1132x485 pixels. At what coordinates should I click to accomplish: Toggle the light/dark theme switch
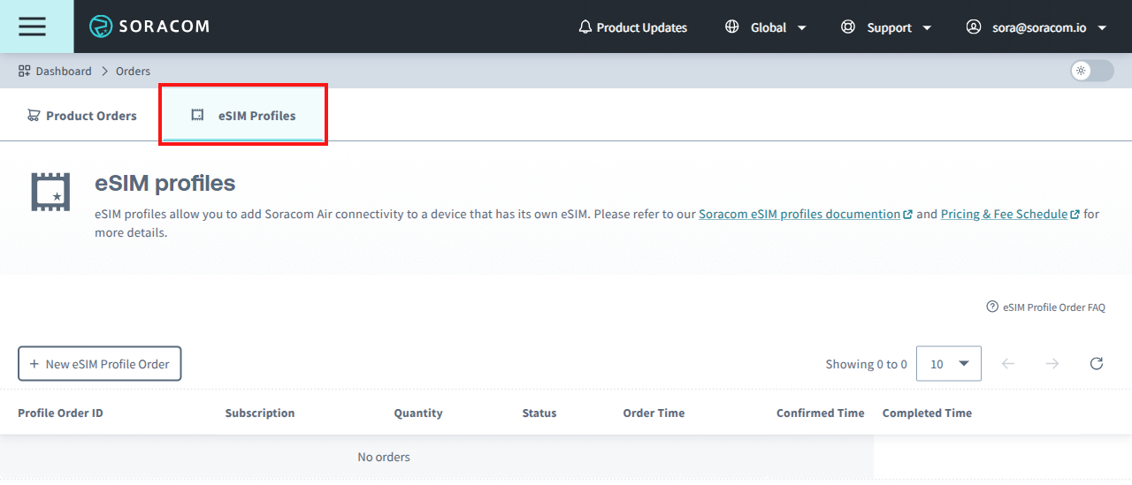[x=1091, y=72]
